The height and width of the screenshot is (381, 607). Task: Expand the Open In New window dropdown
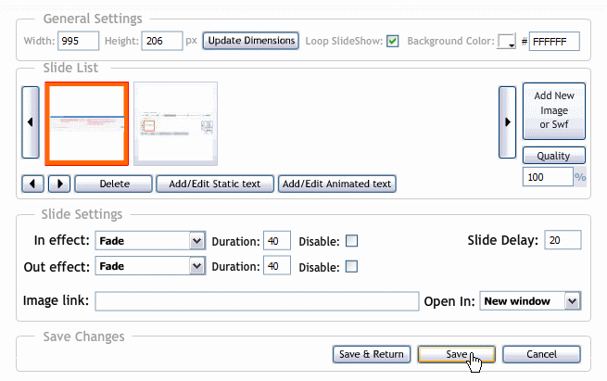pyautogui.click(x=530, y=301)
